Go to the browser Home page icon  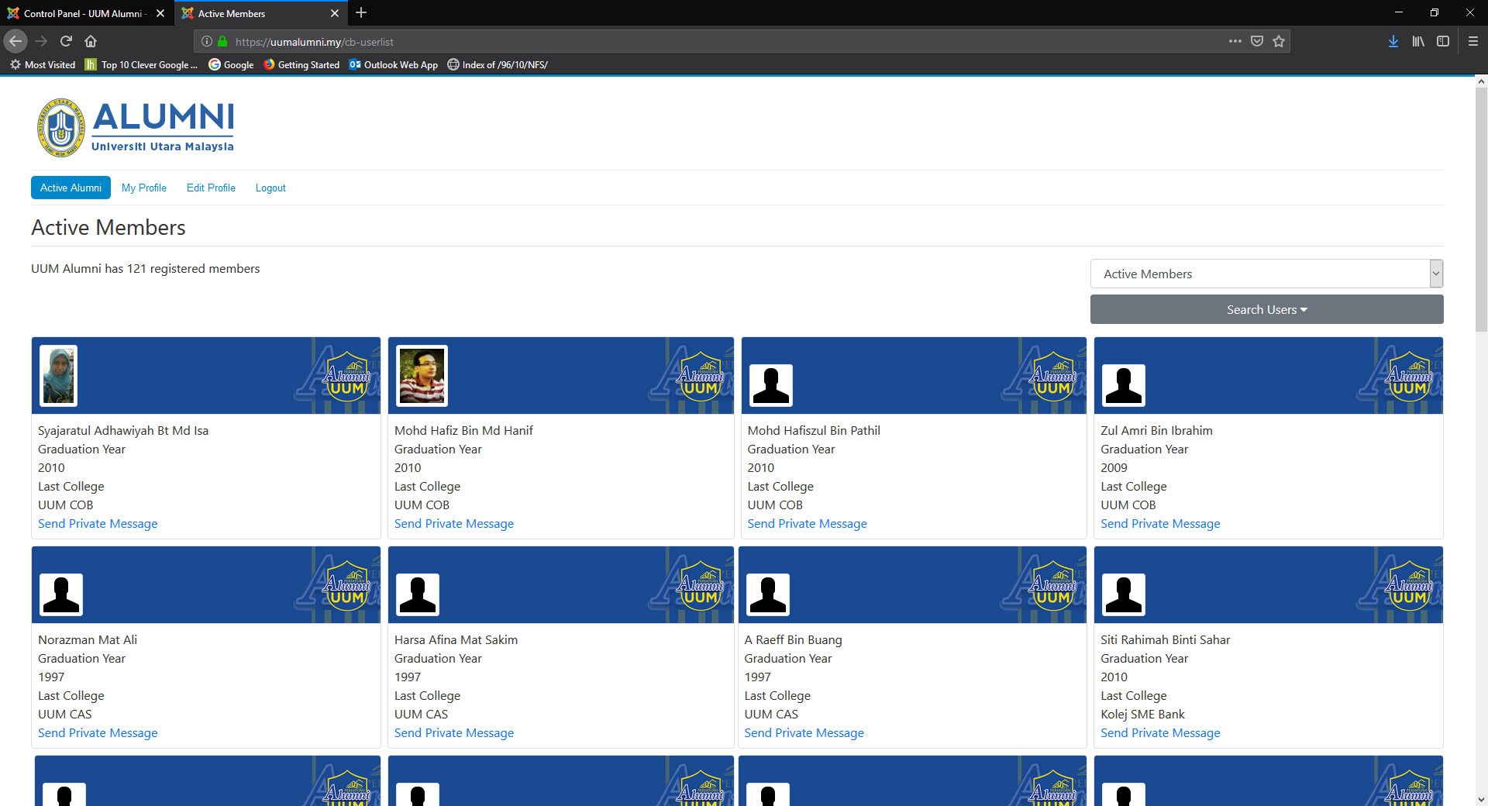91,41
